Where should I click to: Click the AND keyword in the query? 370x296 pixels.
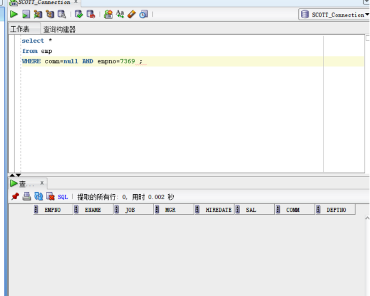click(88, 62)
